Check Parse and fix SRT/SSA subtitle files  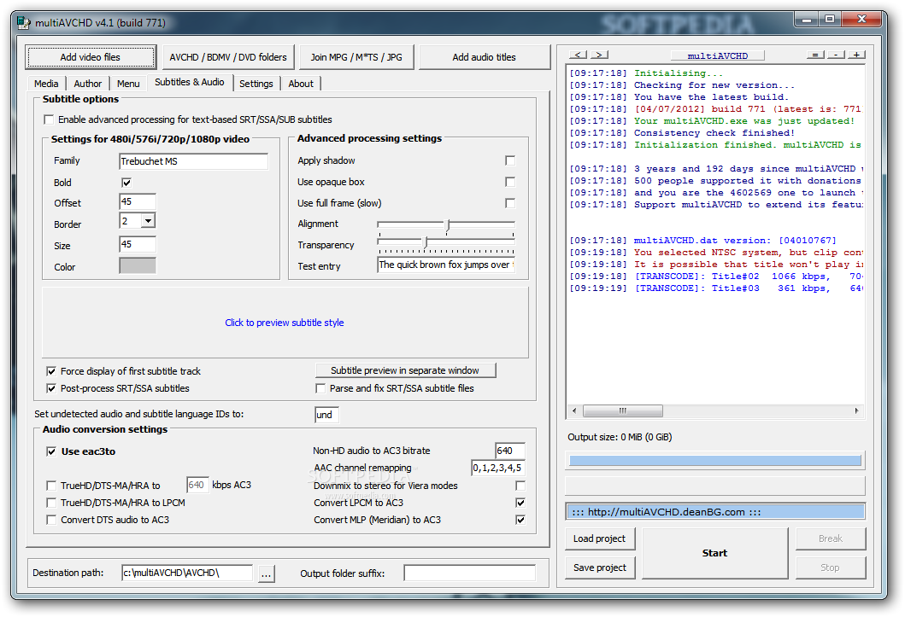point(321,389)
